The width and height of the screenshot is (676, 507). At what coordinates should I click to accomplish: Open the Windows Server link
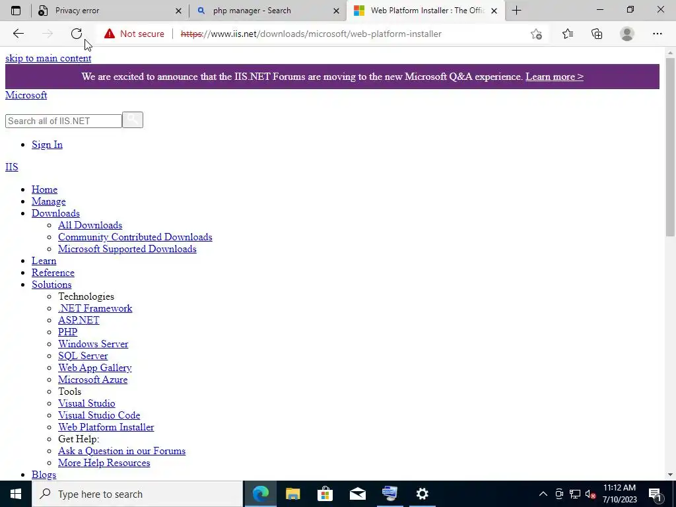click(x=93, y=344)
